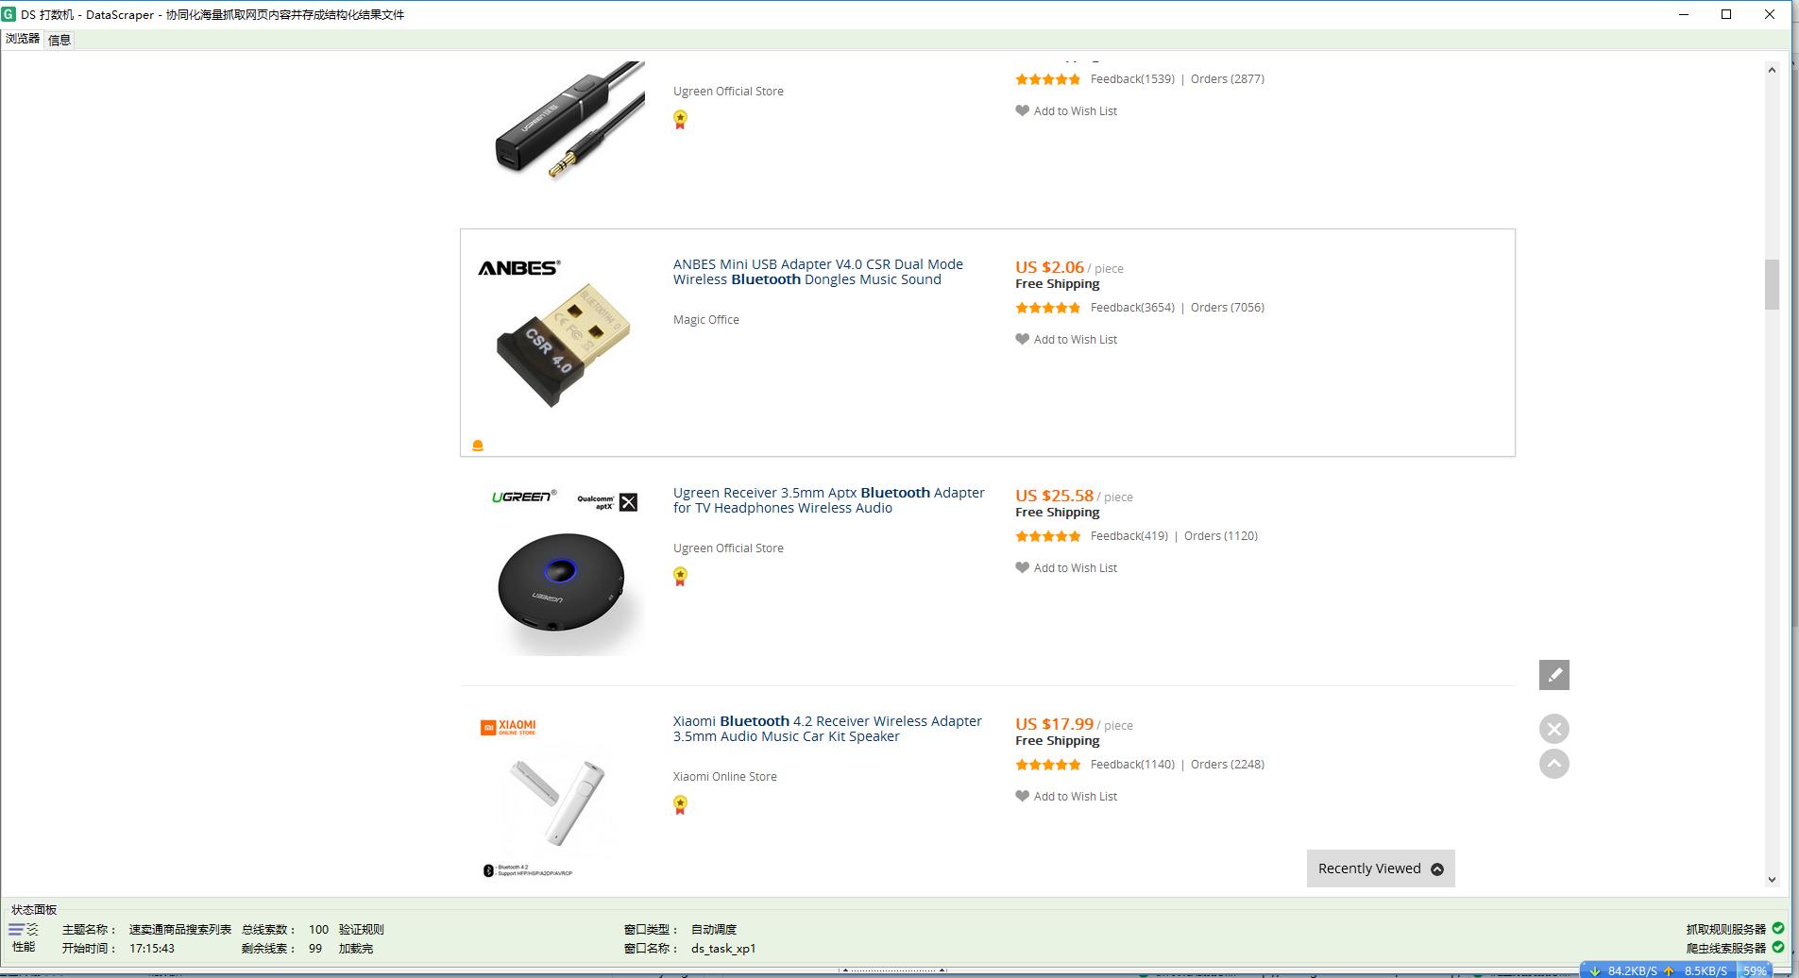
Task: Click the bell alarm icon on the ANBES product card
Action: click(x=478, y=444)
